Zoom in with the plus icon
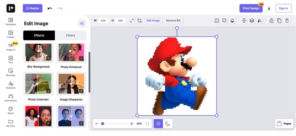Screen dimensions: 296x136 tap(132, 124)
